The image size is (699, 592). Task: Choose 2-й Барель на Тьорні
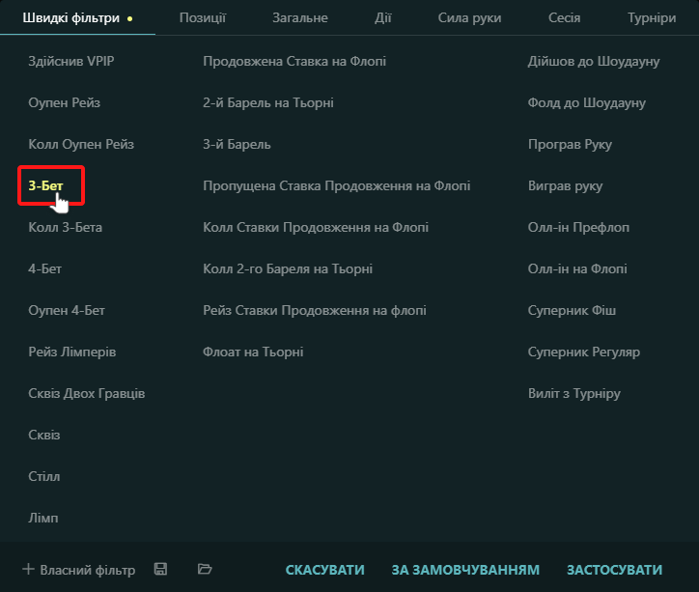(x=268, y=102)
